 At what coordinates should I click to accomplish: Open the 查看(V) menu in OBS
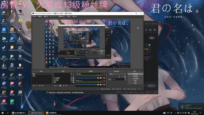(x=46, y=16)
